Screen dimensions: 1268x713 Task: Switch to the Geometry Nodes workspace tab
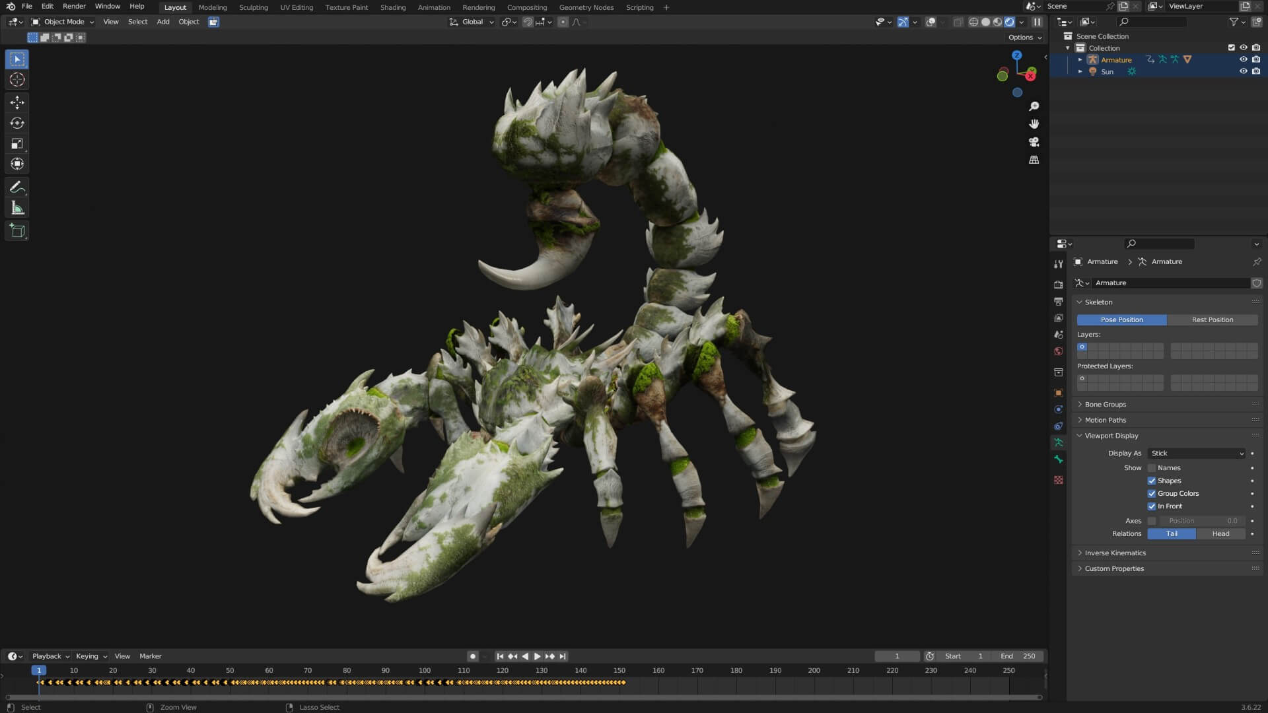586,7
